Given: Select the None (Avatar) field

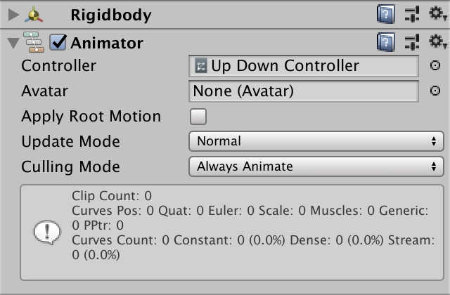Looking at the screenshot, I should pos(304,91).
